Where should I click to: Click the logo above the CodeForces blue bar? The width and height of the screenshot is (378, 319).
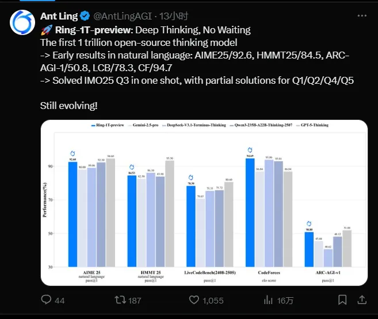tap(250, 150)
